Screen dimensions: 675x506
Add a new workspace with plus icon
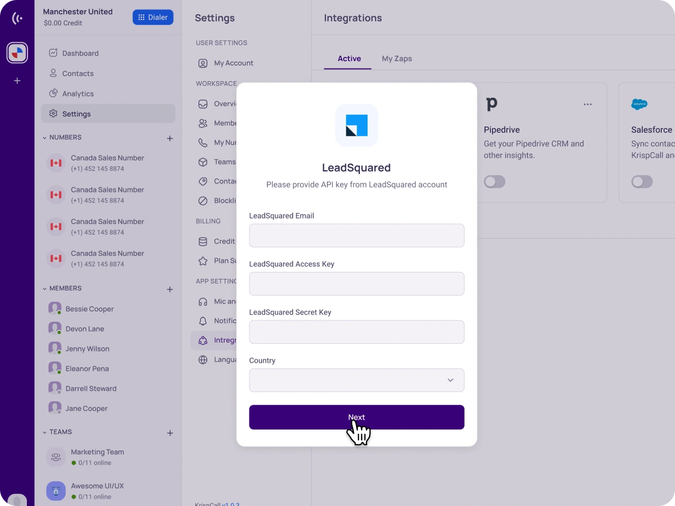pos(17,81)
